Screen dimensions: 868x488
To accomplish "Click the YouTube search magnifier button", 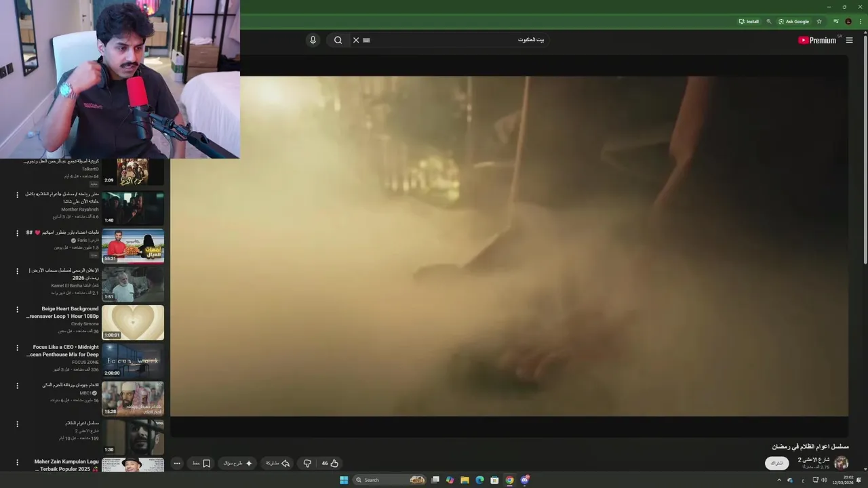I will pos(338,40).
